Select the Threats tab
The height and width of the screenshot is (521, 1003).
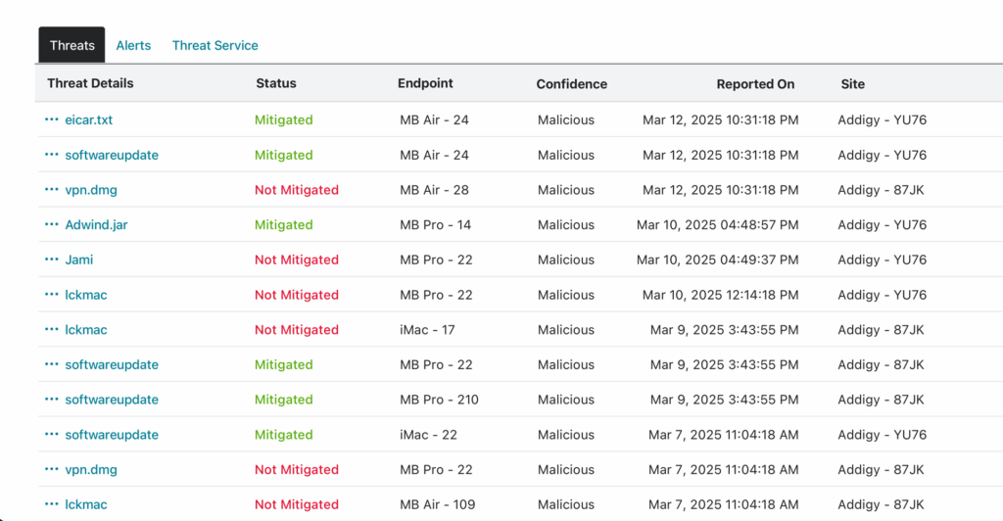click(72, 45)
